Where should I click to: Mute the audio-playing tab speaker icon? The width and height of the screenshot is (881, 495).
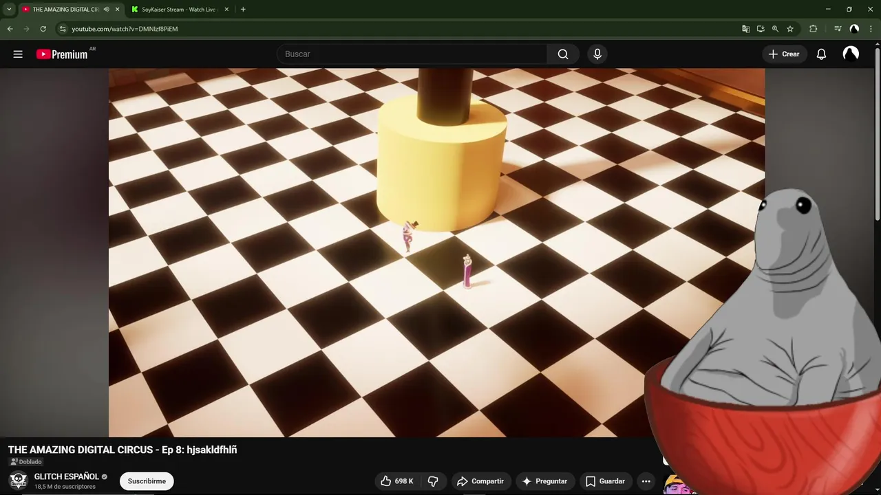click(106, 10)
